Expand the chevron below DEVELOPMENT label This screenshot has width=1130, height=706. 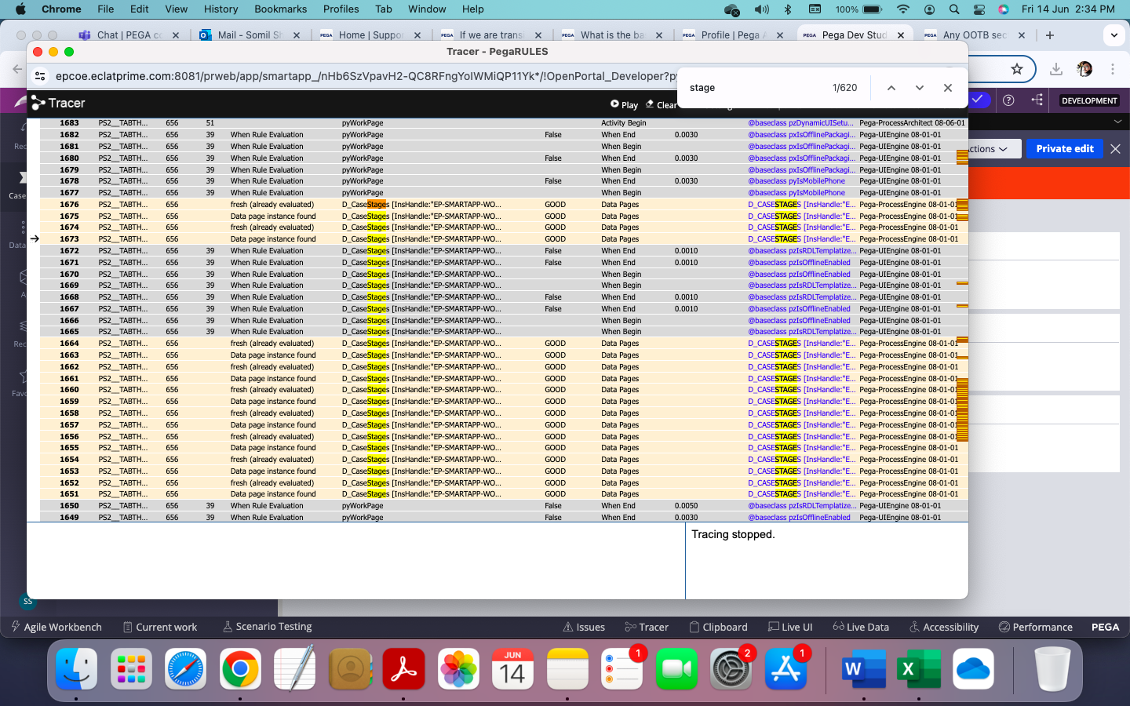point(1117,122)
